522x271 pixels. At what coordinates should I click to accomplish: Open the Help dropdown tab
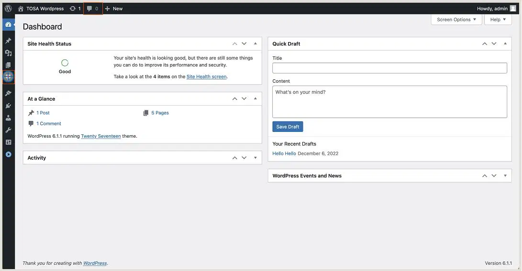pyautogui.click(x=498, y=20)
